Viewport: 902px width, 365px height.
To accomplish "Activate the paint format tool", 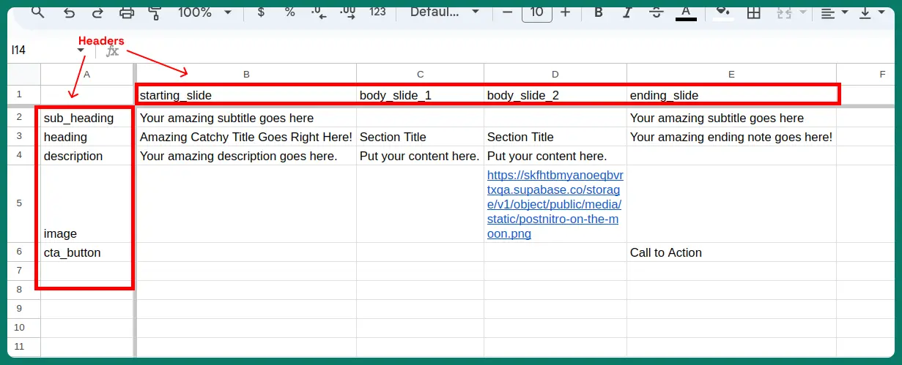I will pyautogui.click(x=155, y=12).
